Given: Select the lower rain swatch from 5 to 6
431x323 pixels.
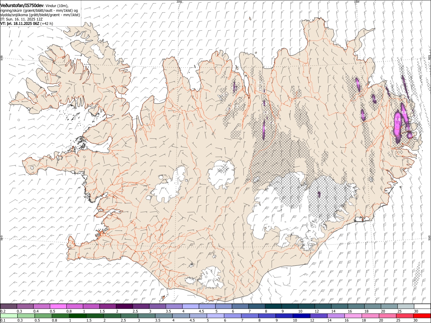Looking at the screenshot, I should [215, 316].
